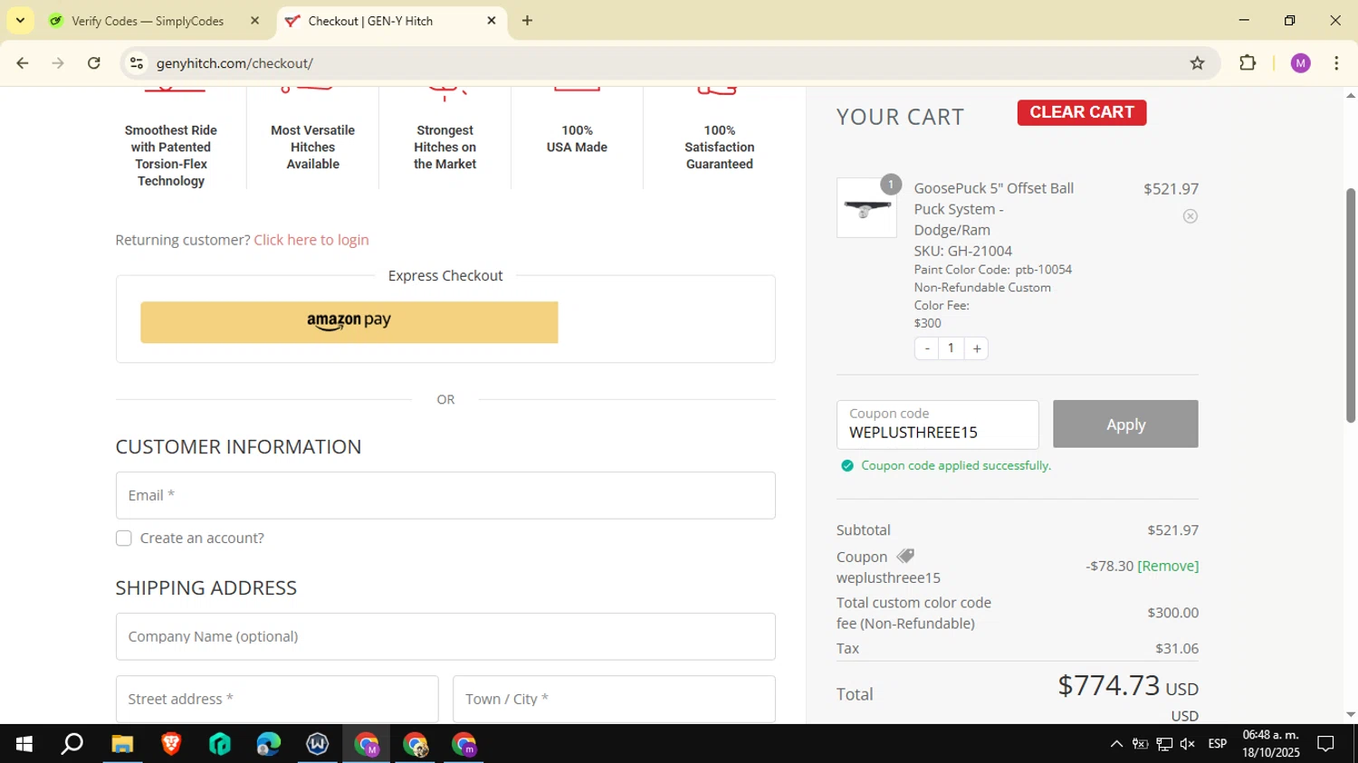Open the Chrome profile avatar M
The image size is (1358, 763).
[1300, 63]
